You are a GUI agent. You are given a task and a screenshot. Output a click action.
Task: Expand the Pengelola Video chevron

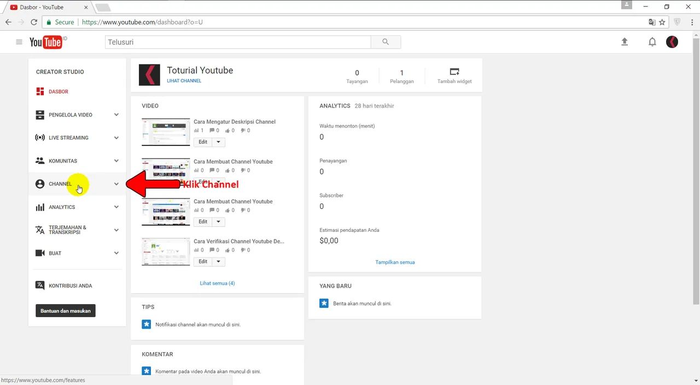click(116, 115)
